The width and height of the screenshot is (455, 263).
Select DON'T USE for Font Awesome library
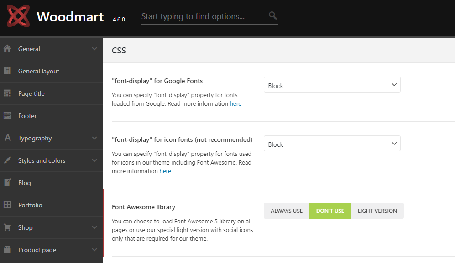point(330,211)
